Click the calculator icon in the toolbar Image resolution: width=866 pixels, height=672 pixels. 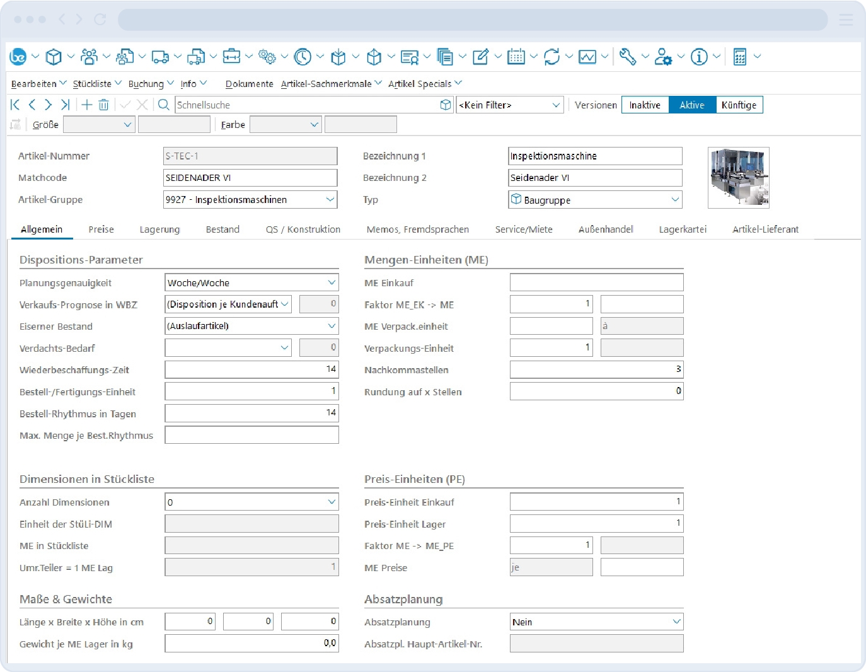pyautogui.click(x=739, y=57)
